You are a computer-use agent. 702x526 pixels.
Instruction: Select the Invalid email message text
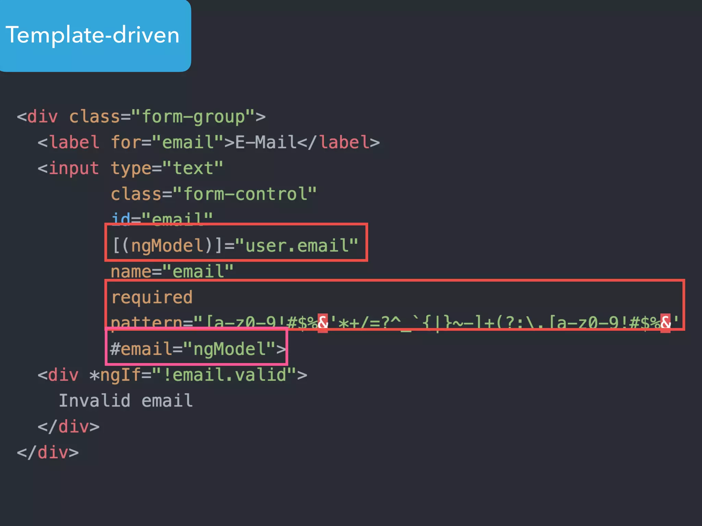[x=125, y=400]
